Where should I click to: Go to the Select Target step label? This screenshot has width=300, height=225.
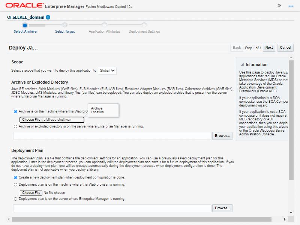[64, 31]
